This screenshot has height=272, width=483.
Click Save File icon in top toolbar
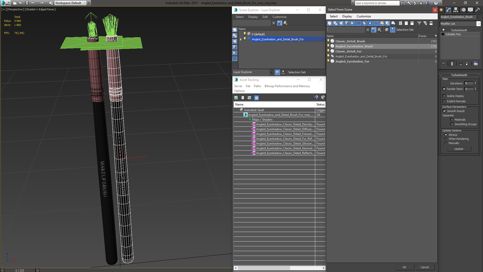(x=27, y=3)
